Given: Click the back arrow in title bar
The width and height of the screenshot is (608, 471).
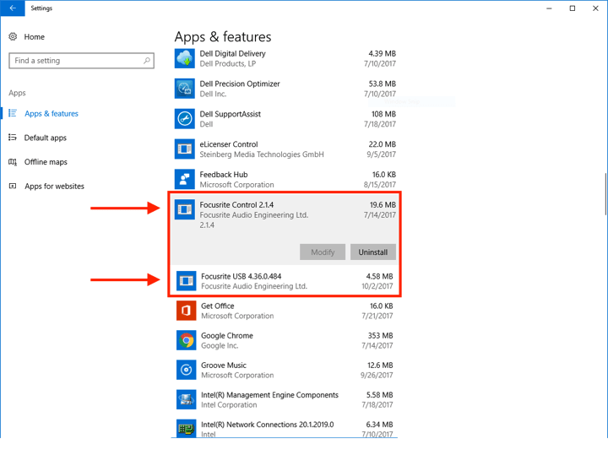Looking at the screenshot, I should click(x=13, y=8).
